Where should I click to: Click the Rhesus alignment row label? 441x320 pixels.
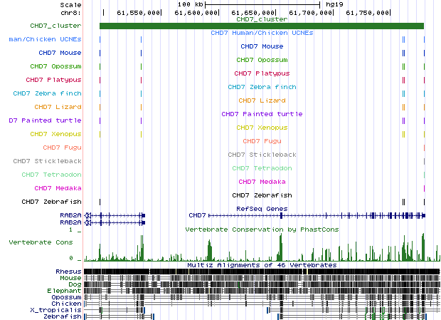68,272
